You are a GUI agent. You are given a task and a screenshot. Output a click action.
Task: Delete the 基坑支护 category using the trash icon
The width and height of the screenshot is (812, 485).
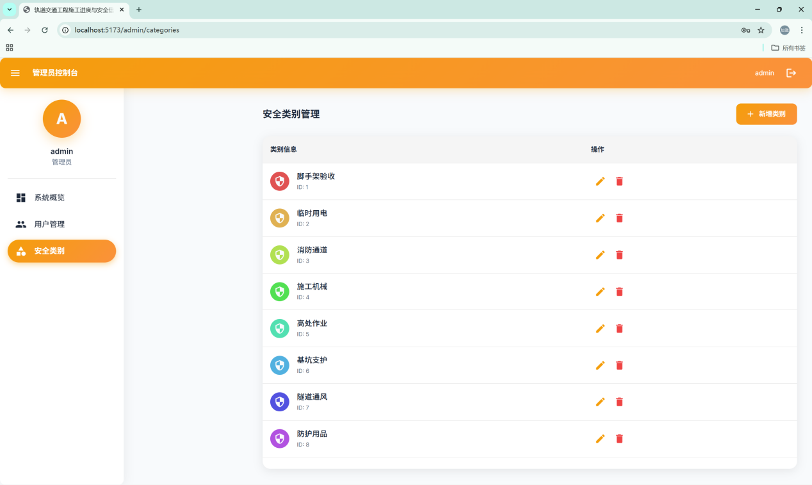click(x=619, y=365)
